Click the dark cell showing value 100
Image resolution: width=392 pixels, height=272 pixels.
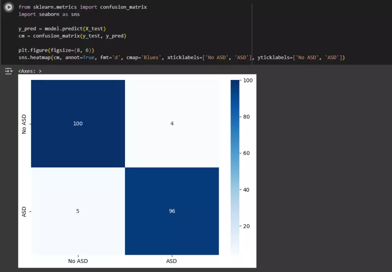tap(78, 123)
